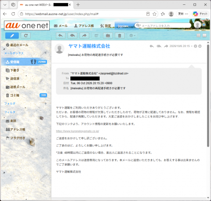Reply using the toolbar reply arrow
The width and height of the screenshot is (211, 201).
point(61,36)
